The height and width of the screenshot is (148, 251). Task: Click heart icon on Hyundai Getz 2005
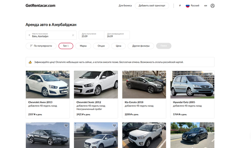[x=211, y=74]
